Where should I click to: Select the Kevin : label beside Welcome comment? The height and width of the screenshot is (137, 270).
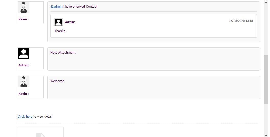[x=23, y=94]
